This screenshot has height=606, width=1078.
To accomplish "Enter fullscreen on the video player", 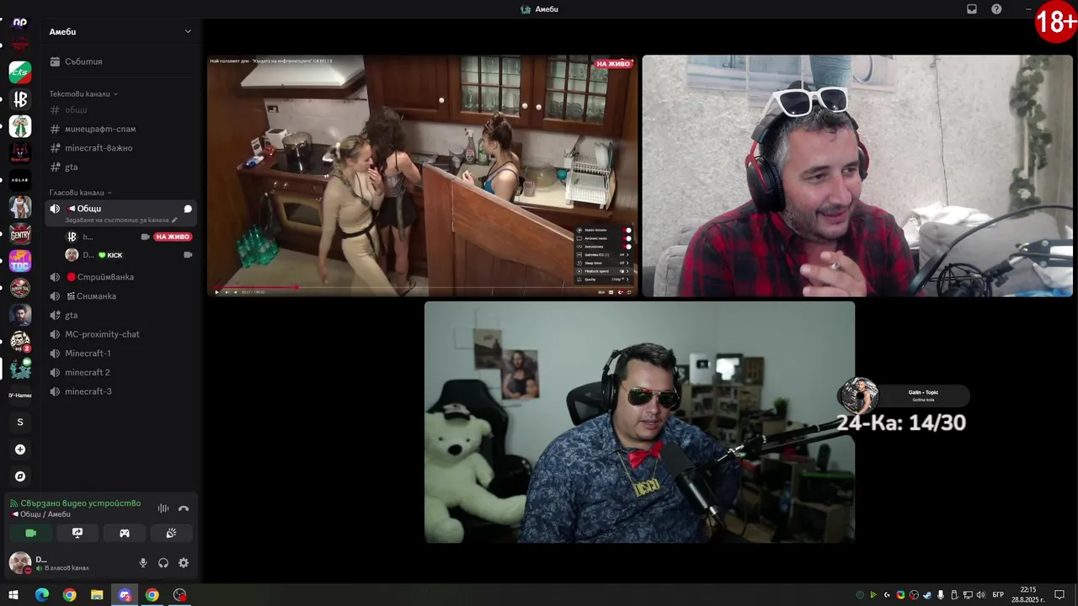I will pyautogui.click(x=631, y=292).
